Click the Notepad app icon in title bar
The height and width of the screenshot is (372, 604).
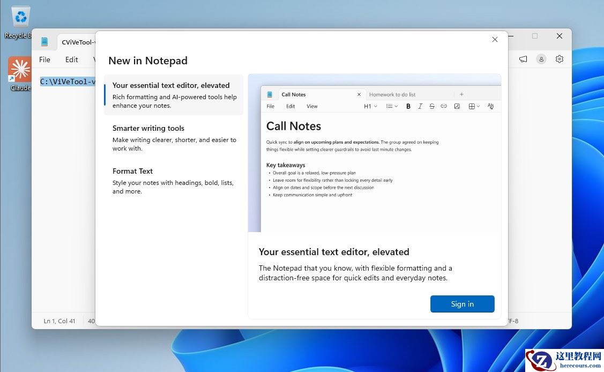point(44,42)
